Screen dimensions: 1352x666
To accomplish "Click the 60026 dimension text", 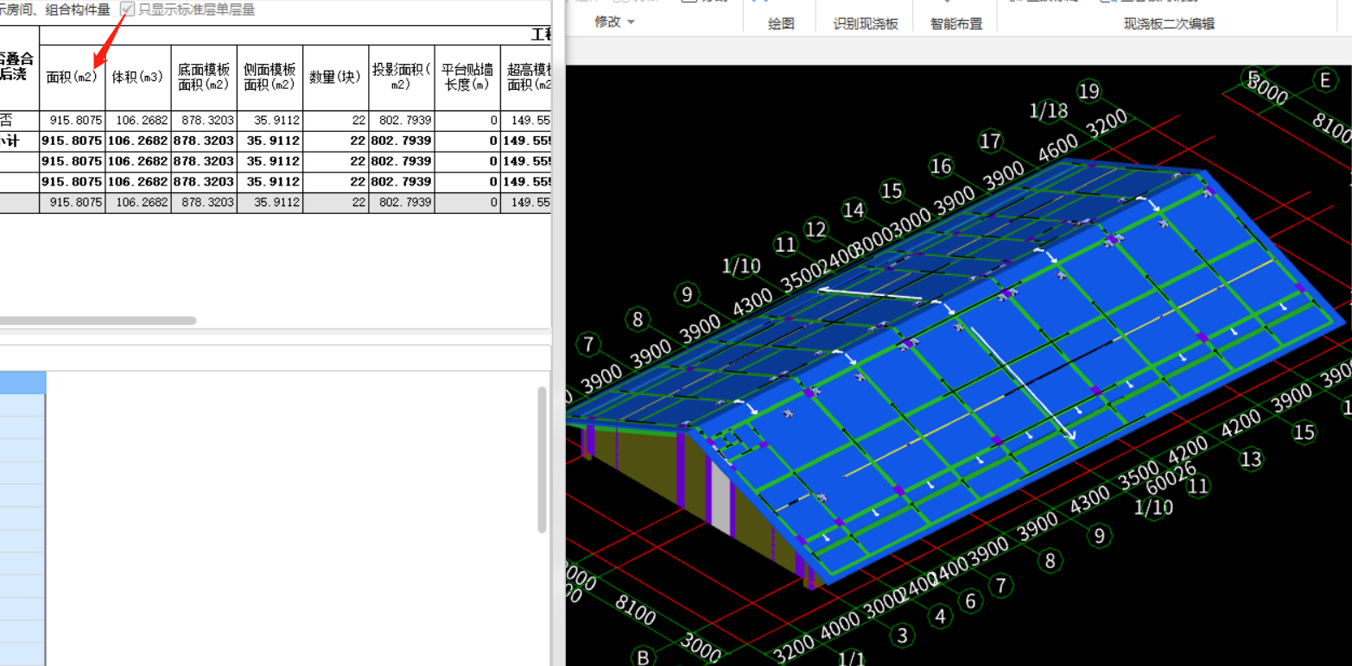I will [x=1171, y=478].
